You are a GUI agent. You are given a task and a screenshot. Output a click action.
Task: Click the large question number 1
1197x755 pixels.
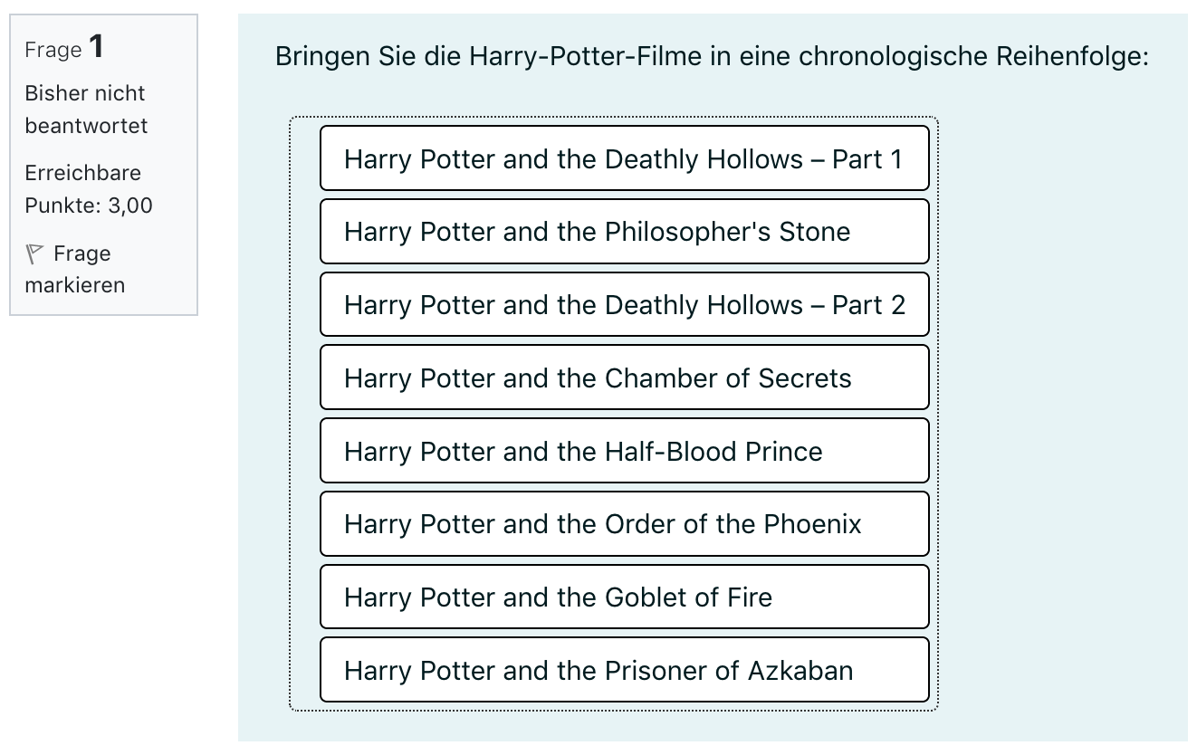click(x=96, y=47)
